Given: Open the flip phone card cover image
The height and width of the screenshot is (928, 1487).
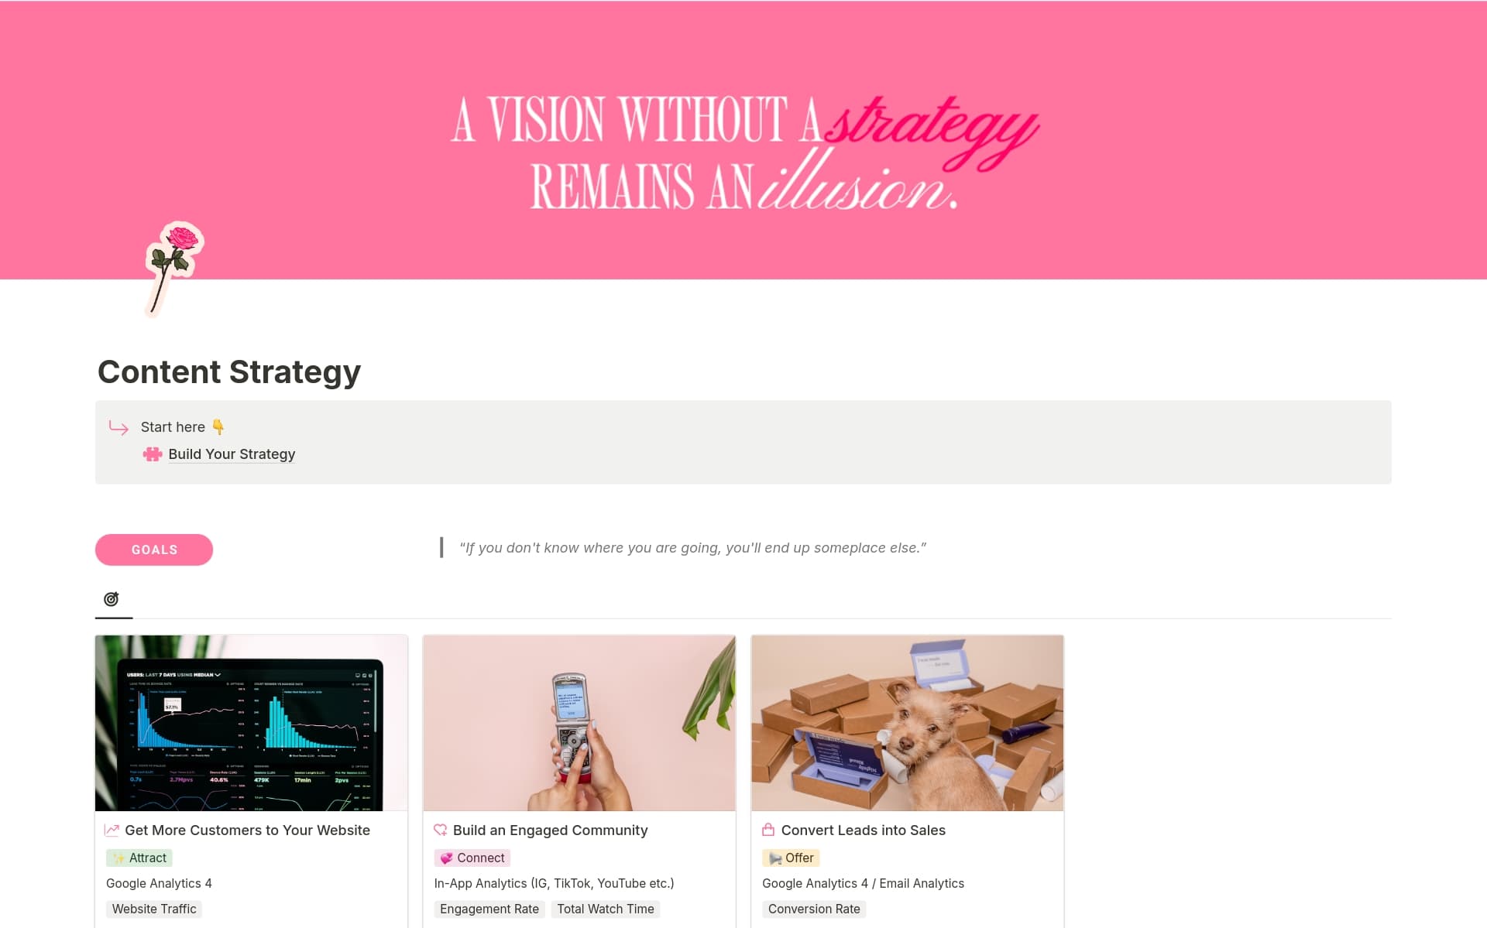Looking at the screenshot, I should pyautogui.click(x=579, y=723).
